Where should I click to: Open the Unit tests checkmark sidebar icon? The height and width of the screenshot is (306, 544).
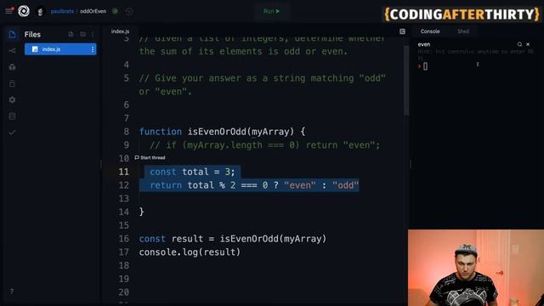coord(12,133)
